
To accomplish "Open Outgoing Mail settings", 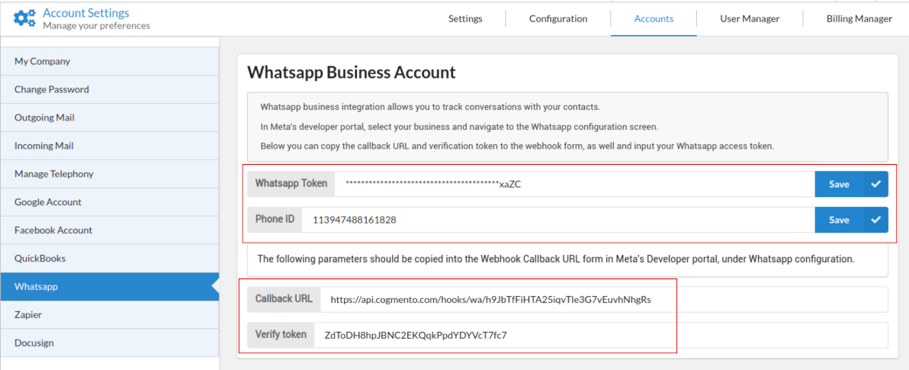I will (44, 117).
